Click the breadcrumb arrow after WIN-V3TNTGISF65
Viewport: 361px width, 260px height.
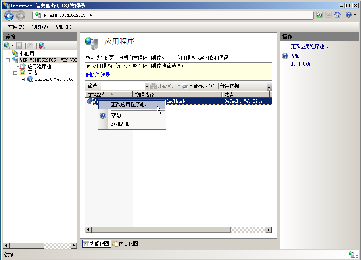click(x=91, y=15)
